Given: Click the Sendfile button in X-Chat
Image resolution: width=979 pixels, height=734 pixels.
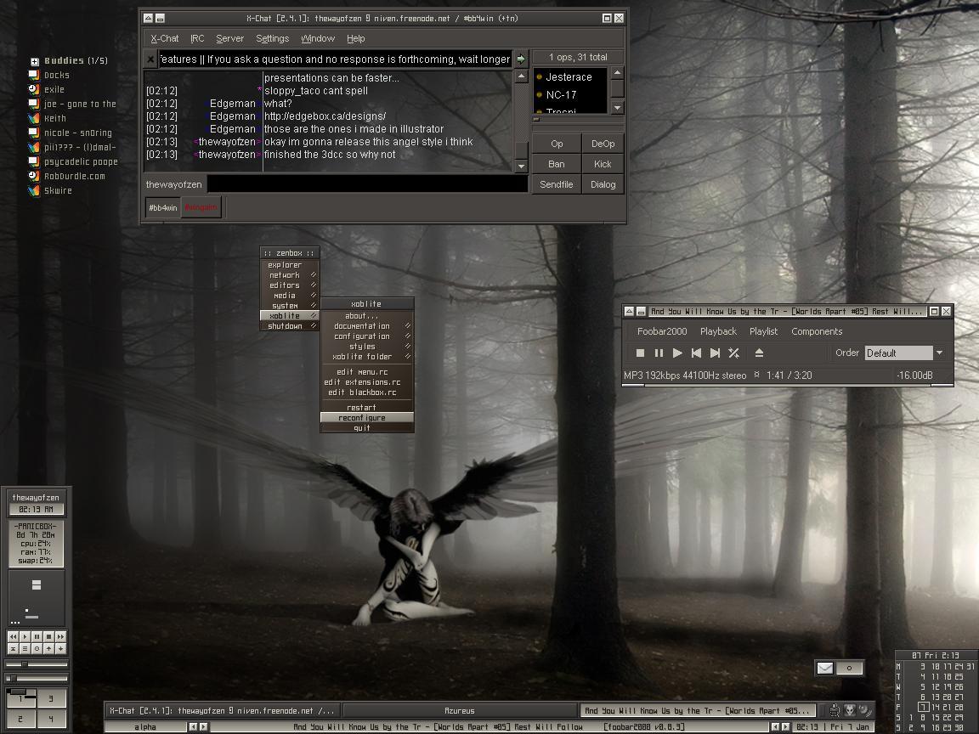Looking at the screenshot, I should pyautogui.click(x=556, y=184).
